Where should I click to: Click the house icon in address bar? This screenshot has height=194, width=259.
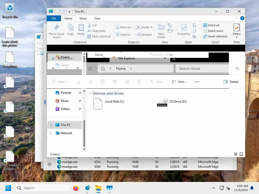coord(103,69)
